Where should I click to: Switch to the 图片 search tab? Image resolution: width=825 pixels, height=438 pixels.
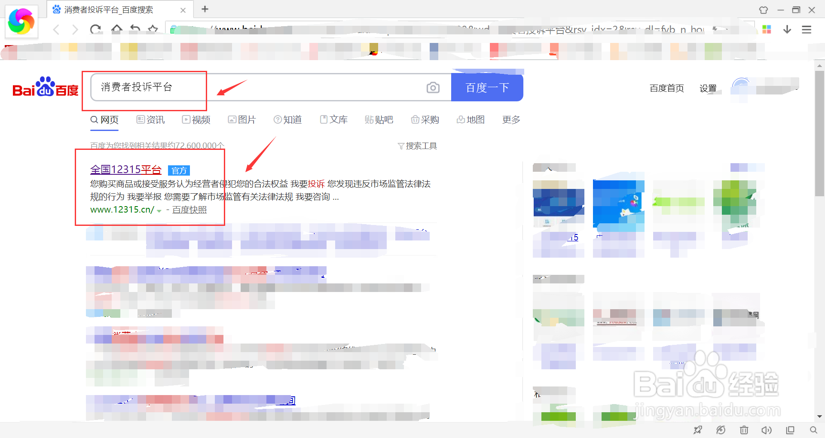click(242, 120)
